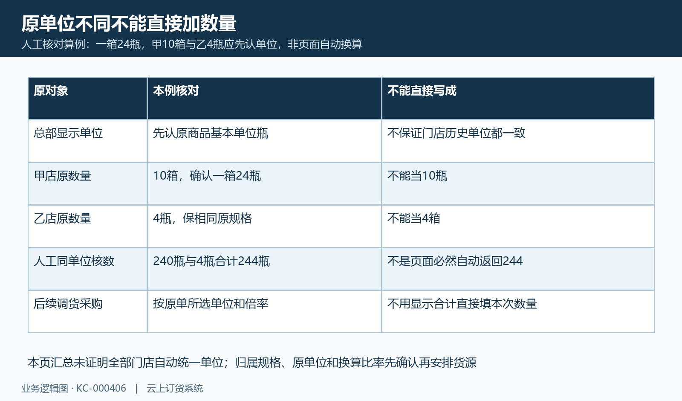Click the cell 乙店原数量
This screenshot has width=682, height=401.
(88, 227)
